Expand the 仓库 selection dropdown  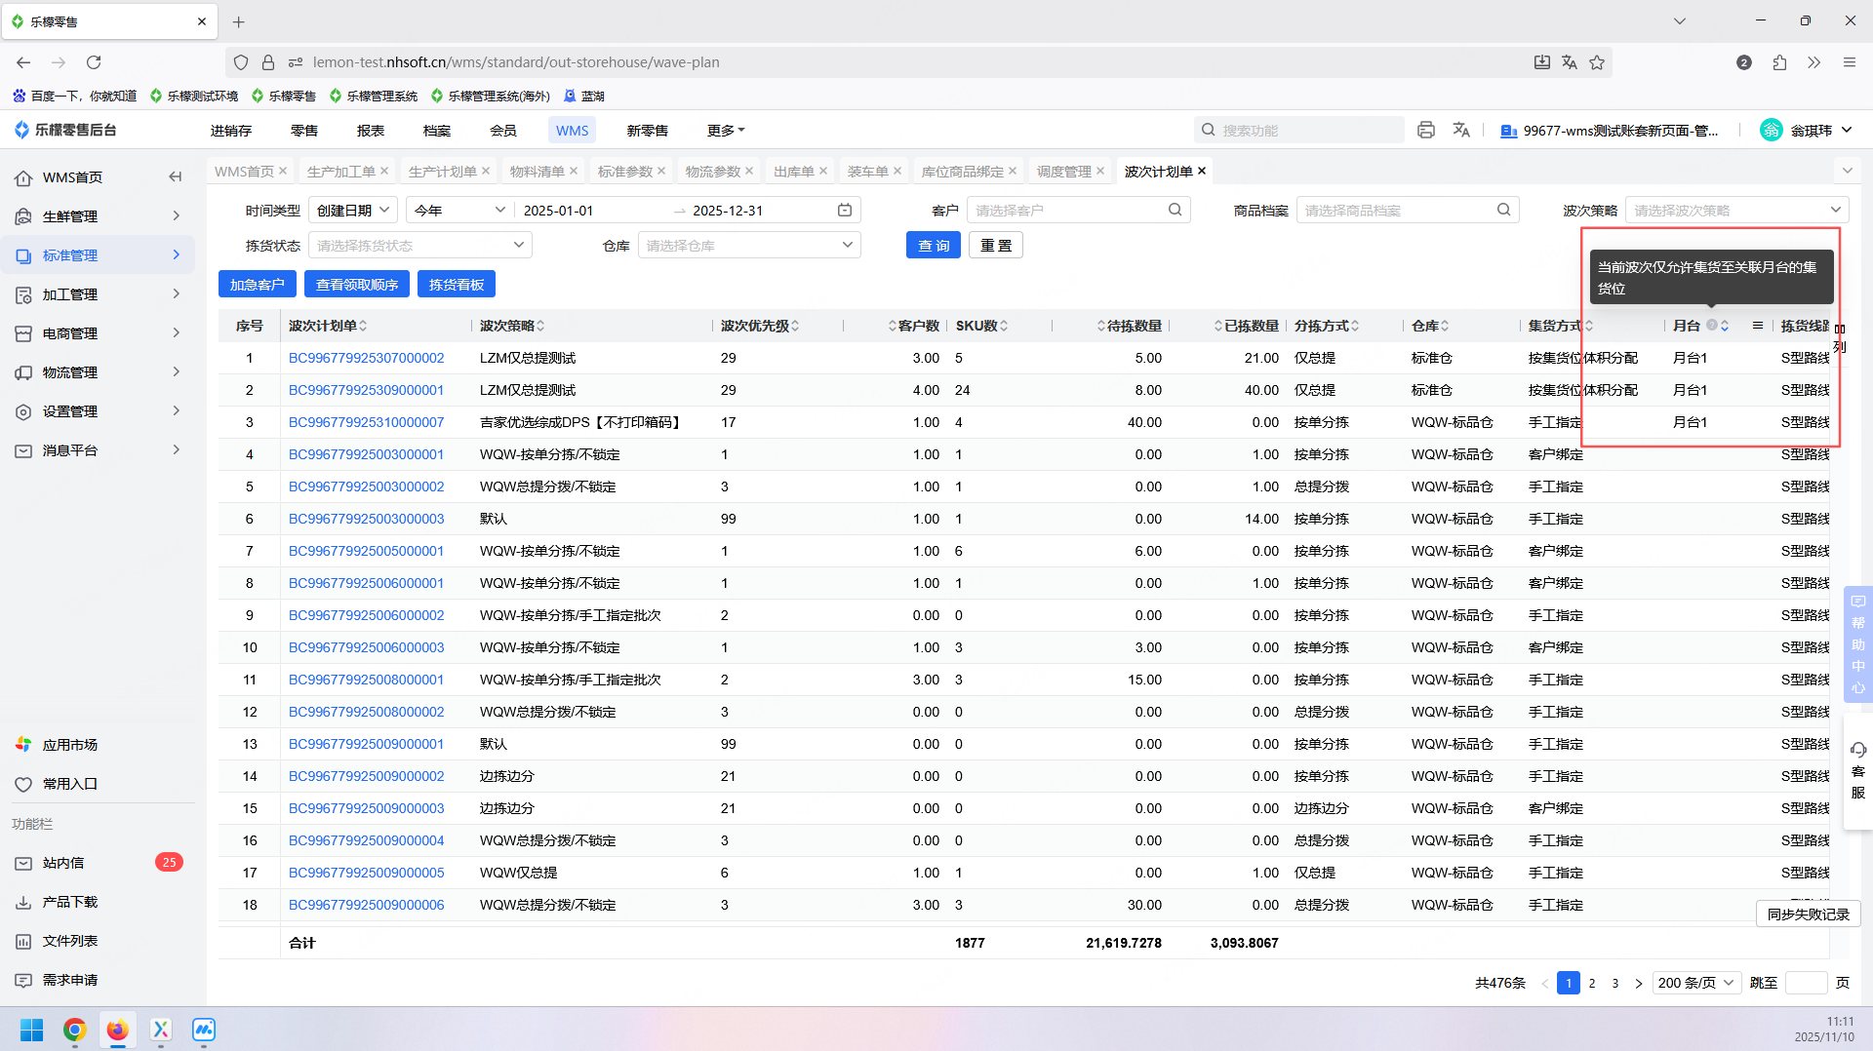click(x=748, y=246)
